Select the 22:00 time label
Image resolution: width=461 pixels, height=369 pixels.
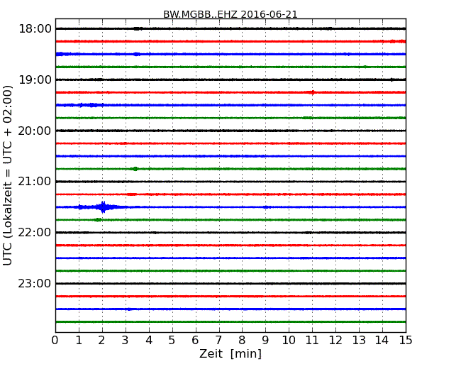coord(35,233)
